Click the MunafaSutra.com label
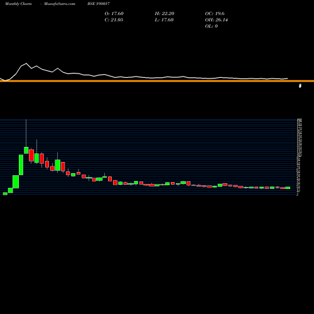 click(60, 4)
